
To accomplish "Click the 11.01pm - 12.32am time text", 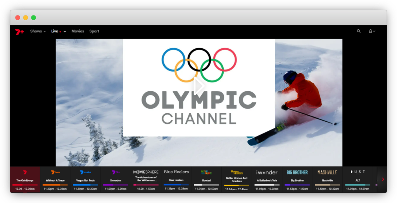I will coord(267,189).
